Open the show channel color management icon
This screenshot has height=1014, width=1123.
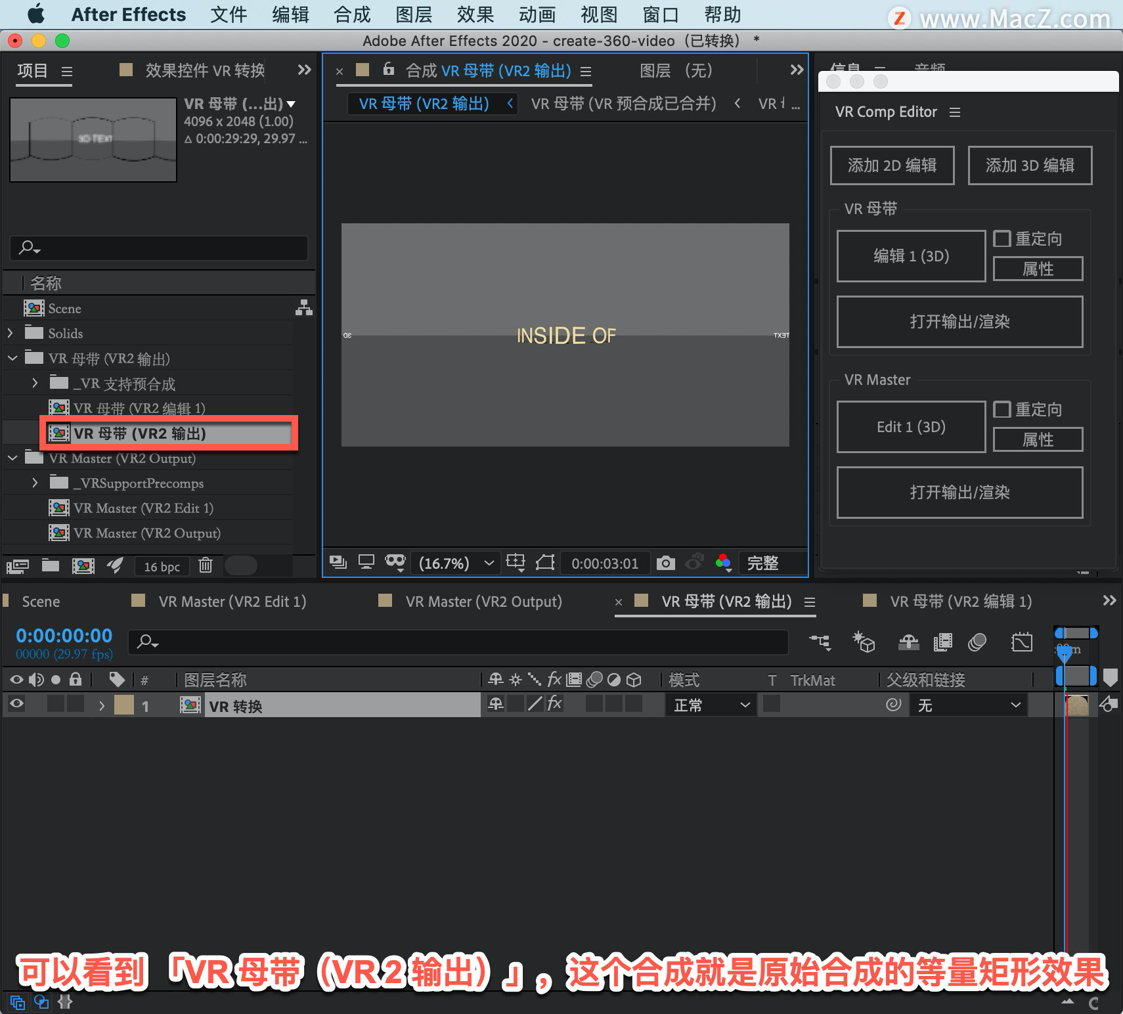[724, 563]
